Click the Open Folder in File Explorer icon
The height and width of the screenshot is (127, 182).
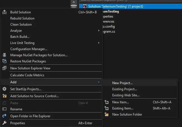(x=4, y=116)
